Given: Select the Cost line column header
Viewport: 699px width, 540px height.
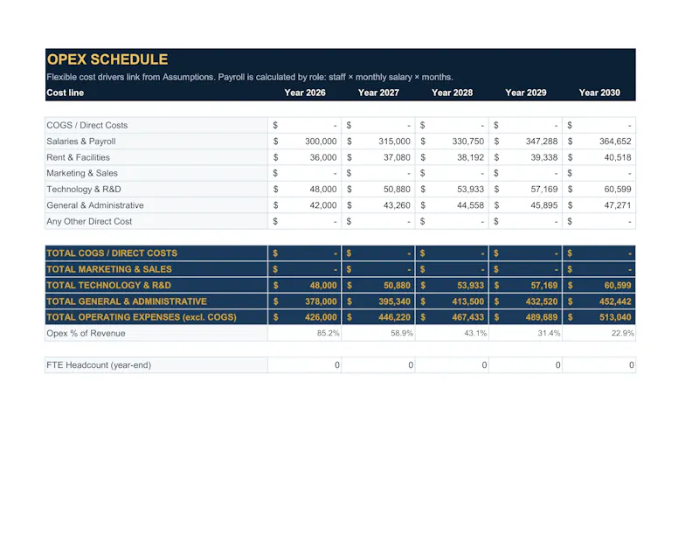Looking at the screenshot, I should 65,93.
